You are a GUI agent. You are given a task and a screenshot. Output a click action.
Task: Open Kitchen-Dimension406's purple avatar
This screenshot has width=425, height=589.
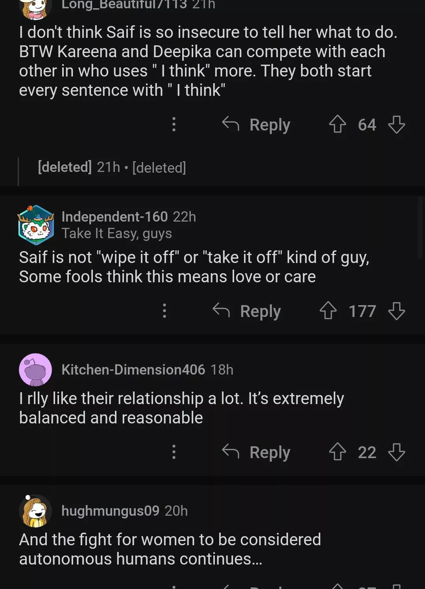35,370
